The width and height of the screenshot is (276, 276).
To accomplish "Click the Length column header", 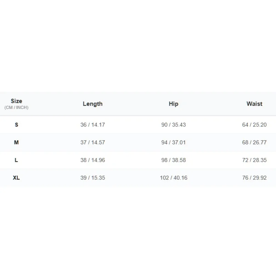I will tap(92, 104).
